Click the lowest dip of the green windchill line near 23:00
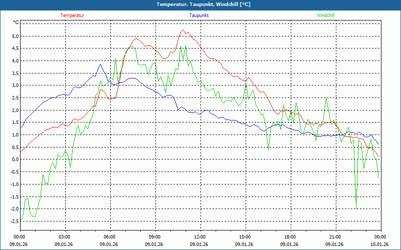This screenshot has height=250, width=401. [356, 208]
